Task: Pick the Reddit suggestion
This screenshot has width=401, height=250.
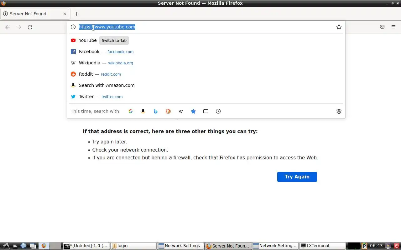Action: pos(206,74)
